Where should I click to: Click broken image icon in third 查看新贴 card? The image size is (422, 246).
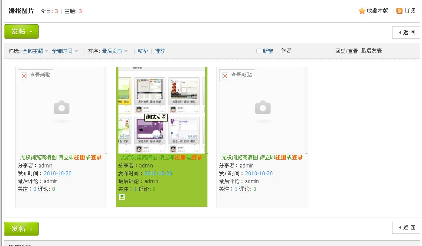coord(225,76)
